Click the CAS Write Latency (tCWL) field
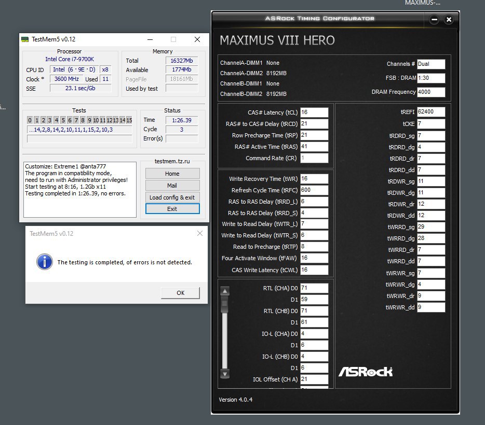485x425 pixels. coord(314,270)
